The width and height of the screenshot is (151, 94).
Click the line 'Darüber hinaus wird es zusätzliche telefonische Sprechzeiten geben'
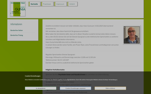[x=70, y=63]
